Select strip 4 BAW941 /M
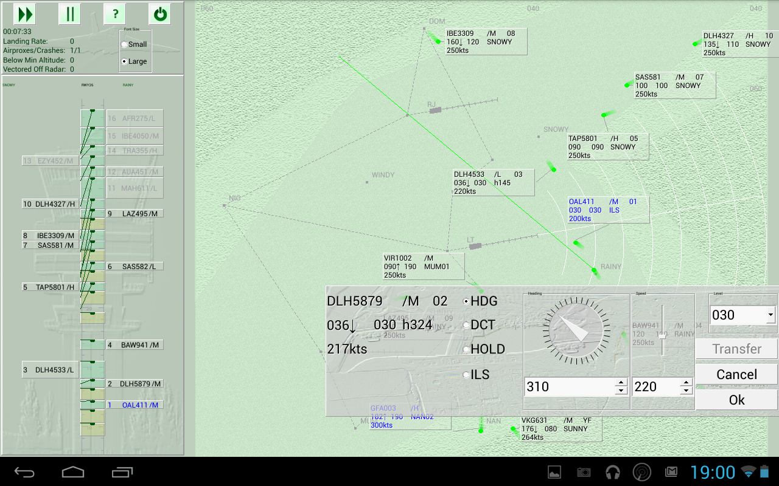The height and width of the screenshot is (486, 779). click(x=134, y=344)
